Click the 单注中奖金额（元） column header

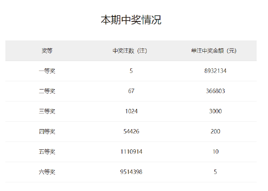pyautogui.click(x=215, y=51)
